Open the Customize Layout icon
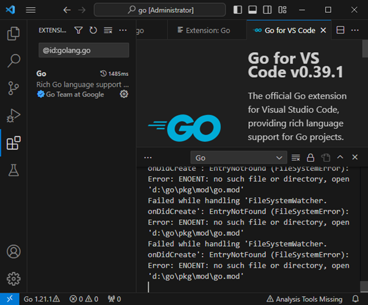 pyautogui.click(x=282, y=10)
